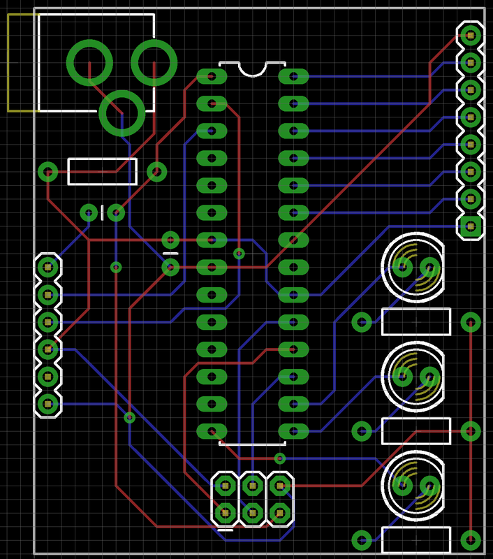Click the bottom-right pin pad of the DIP chip
The width and height of the screenshot is (493, 559).
pyautogui.click(x=293, y=431)
